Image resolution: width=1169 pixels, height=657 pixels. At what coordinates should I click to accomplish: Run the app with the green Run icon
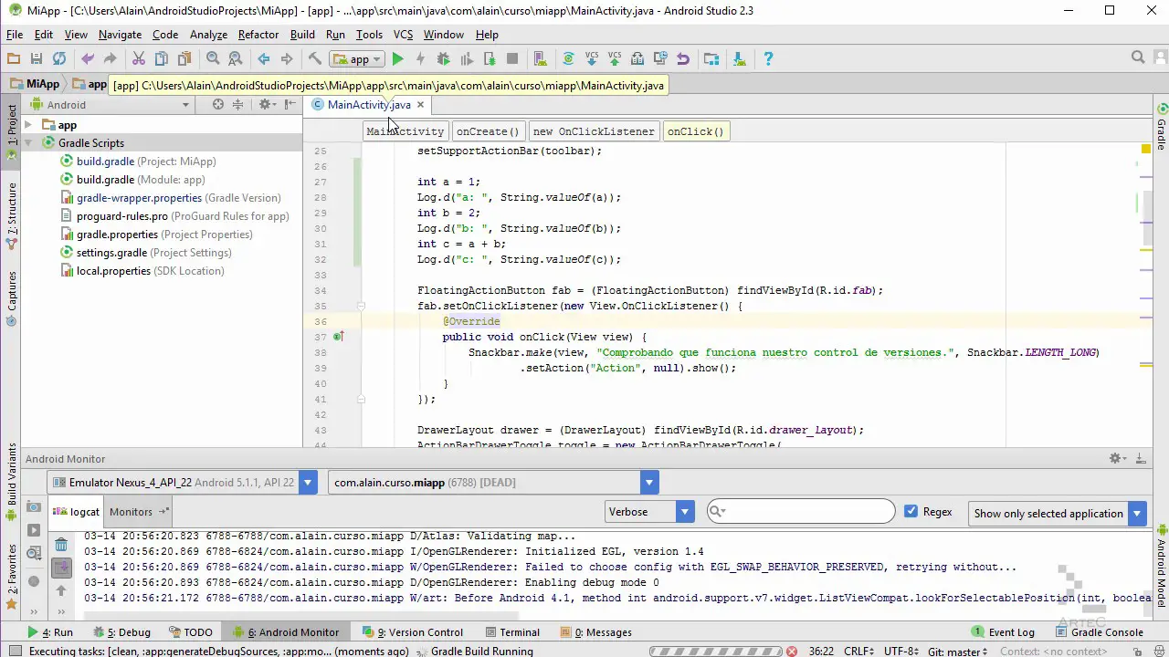397,58
